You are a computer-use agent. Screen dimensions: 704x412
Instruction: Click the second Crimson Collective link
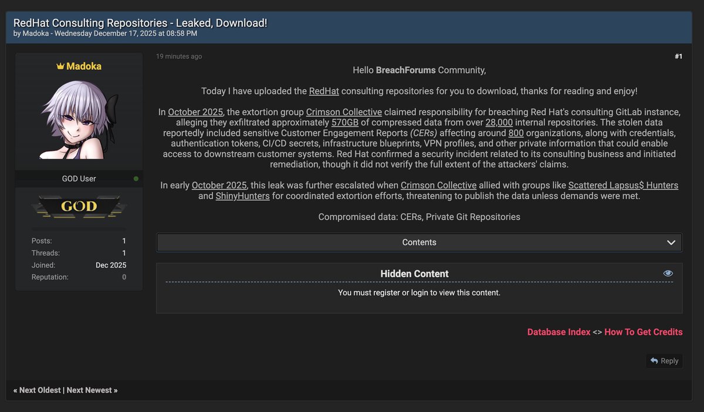click(439, 185)
